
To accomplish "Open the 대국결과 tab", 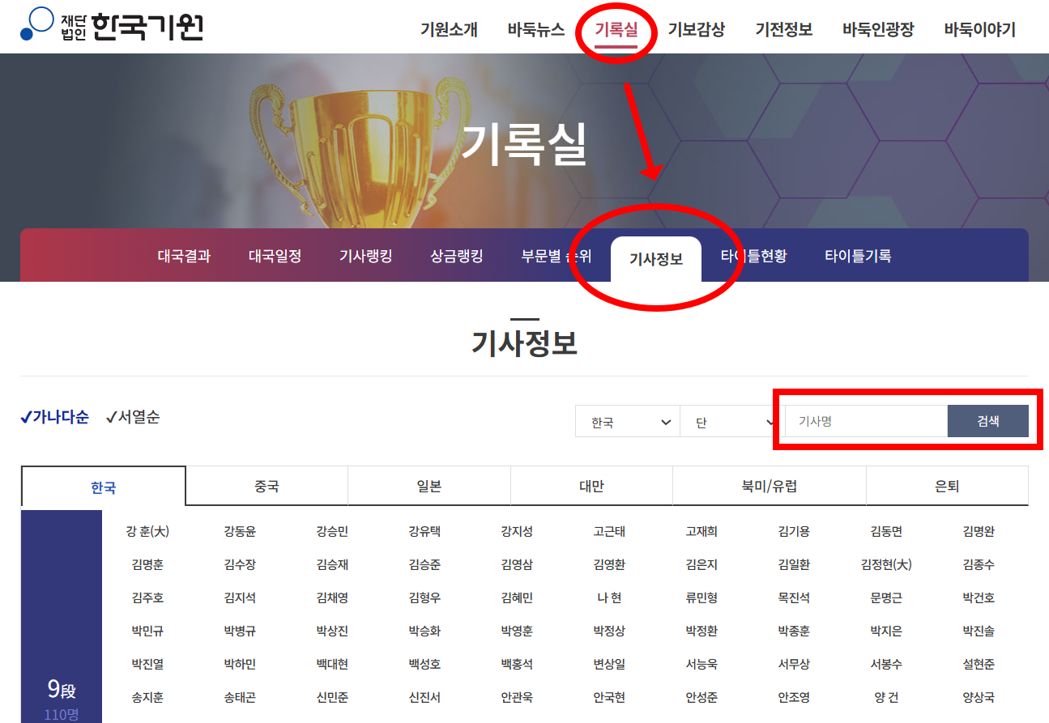I will 182,255.
